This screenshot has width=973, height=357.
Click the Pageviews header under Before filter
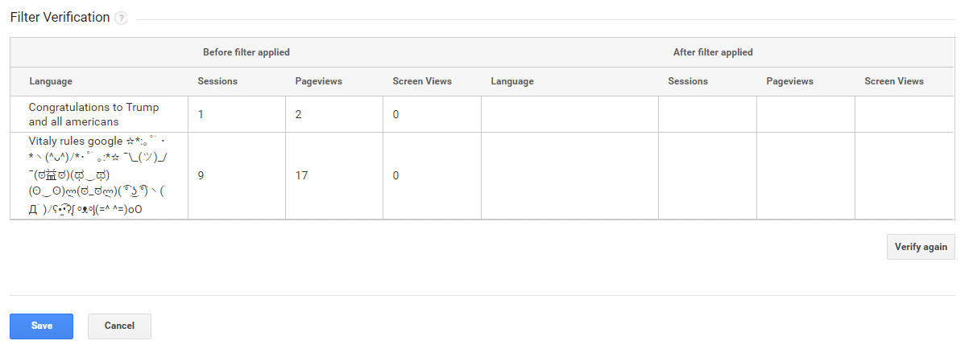[x=318, y=81]
